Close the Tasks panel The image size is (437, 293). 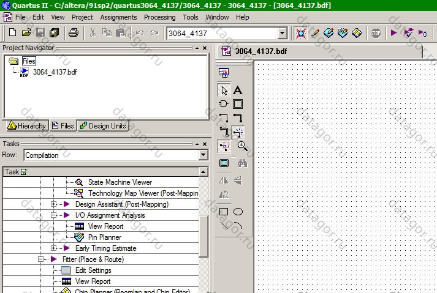(x=205, y=144)
